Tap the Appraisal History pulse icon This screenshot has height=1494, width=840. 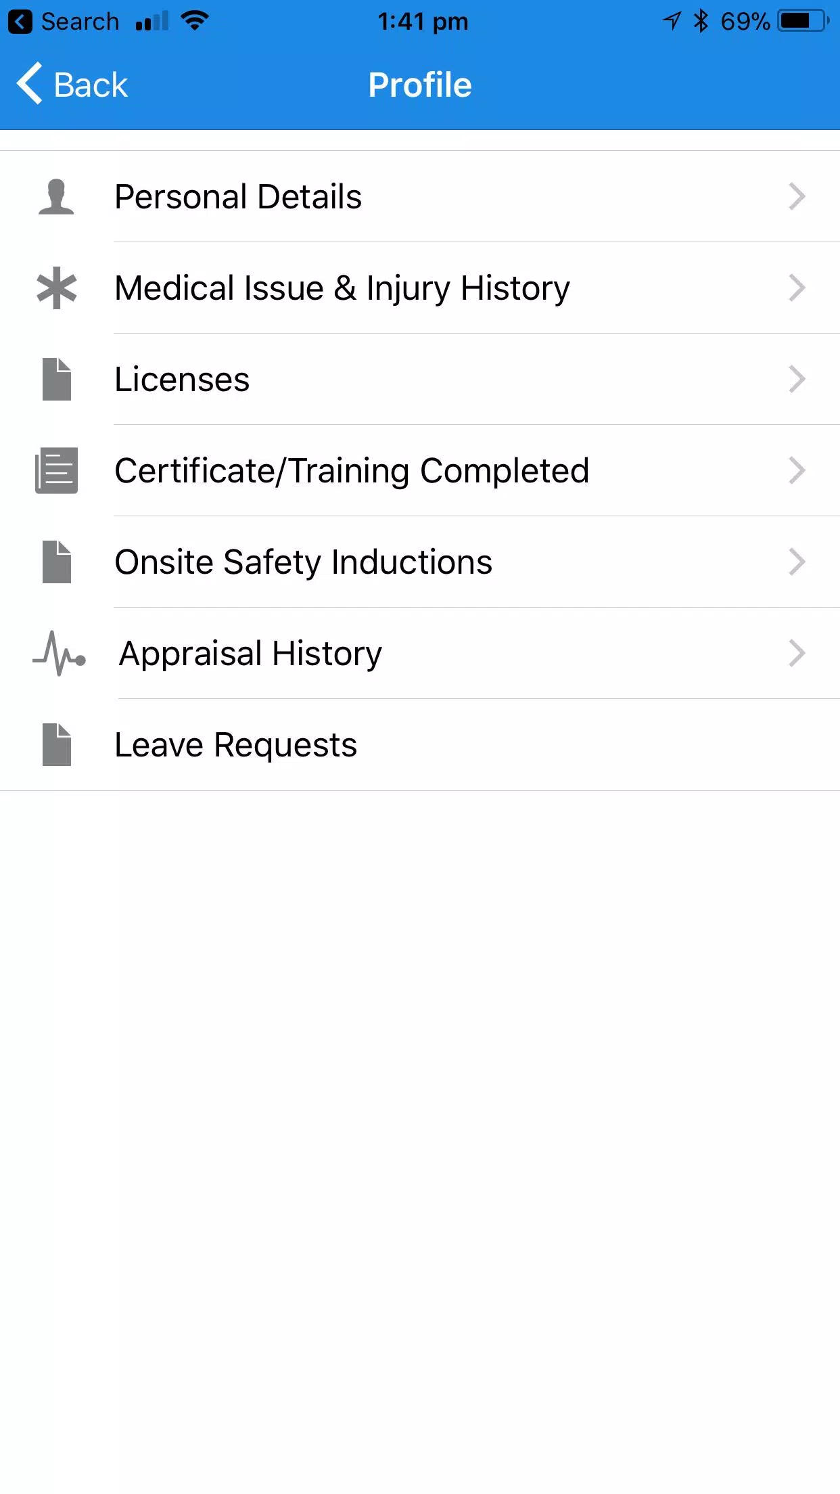pos(60,654)
